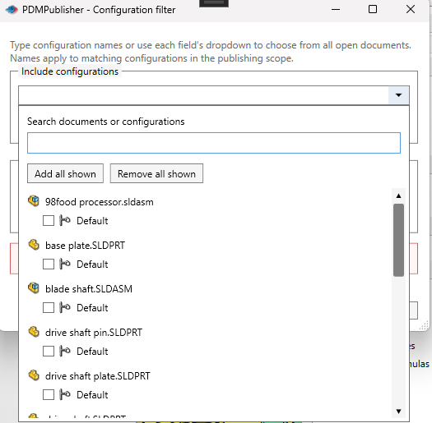Image resolution: width=432 pixels, height=423 pixels.
Task: Click configuration icon under drive shaft plate.SLDPRT
Action: [x=65, y=394]
